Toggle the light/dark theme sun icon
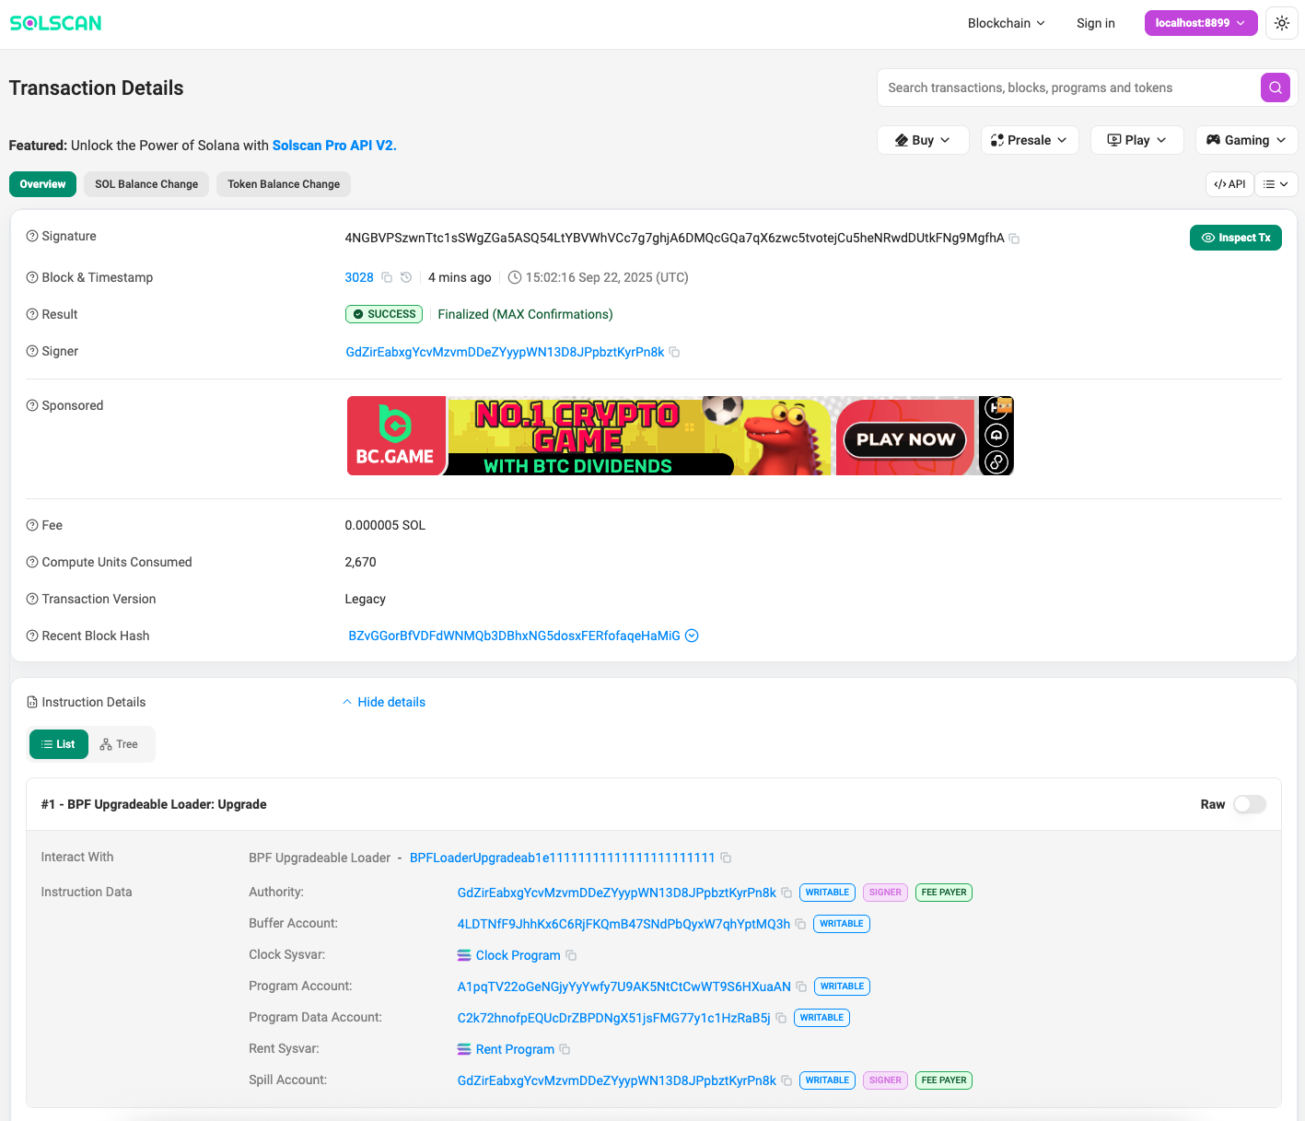1305x1121 pixels. pyautogui.click(x=1282, y=23)
